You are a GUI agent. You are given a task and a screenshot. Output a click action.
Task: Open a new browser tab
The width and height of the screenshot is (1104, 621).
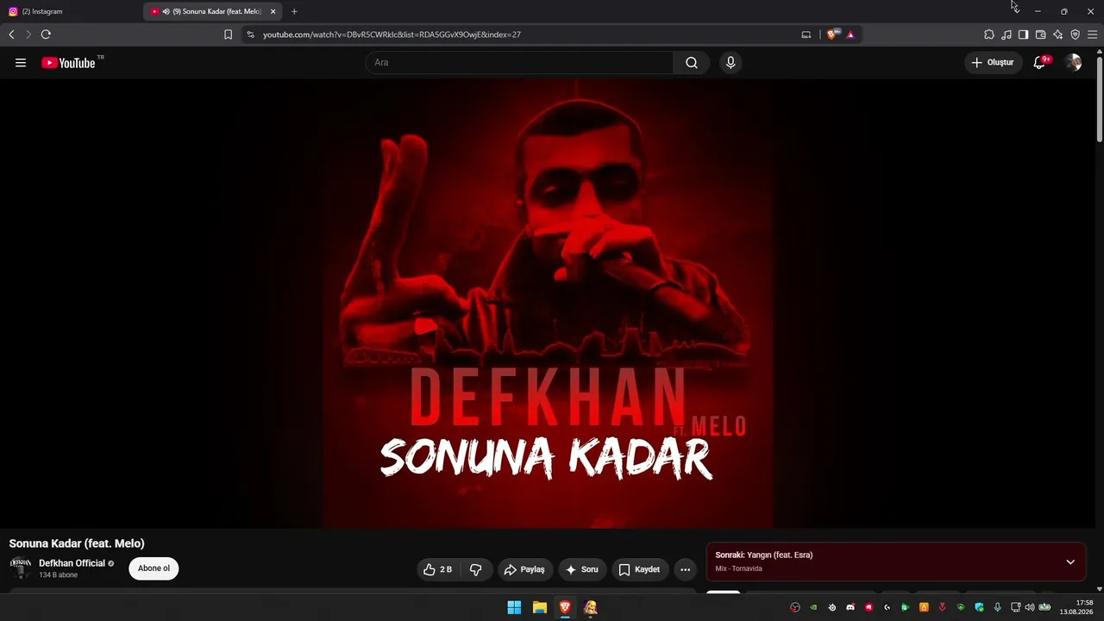point(294,12)
